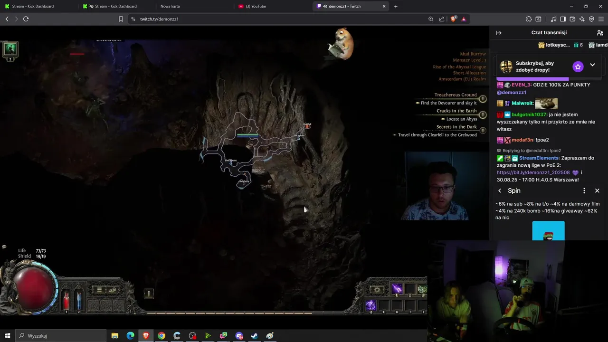Open the chat community users icon
Viewport: 608px width, 342px height.
tap(600, 33)
